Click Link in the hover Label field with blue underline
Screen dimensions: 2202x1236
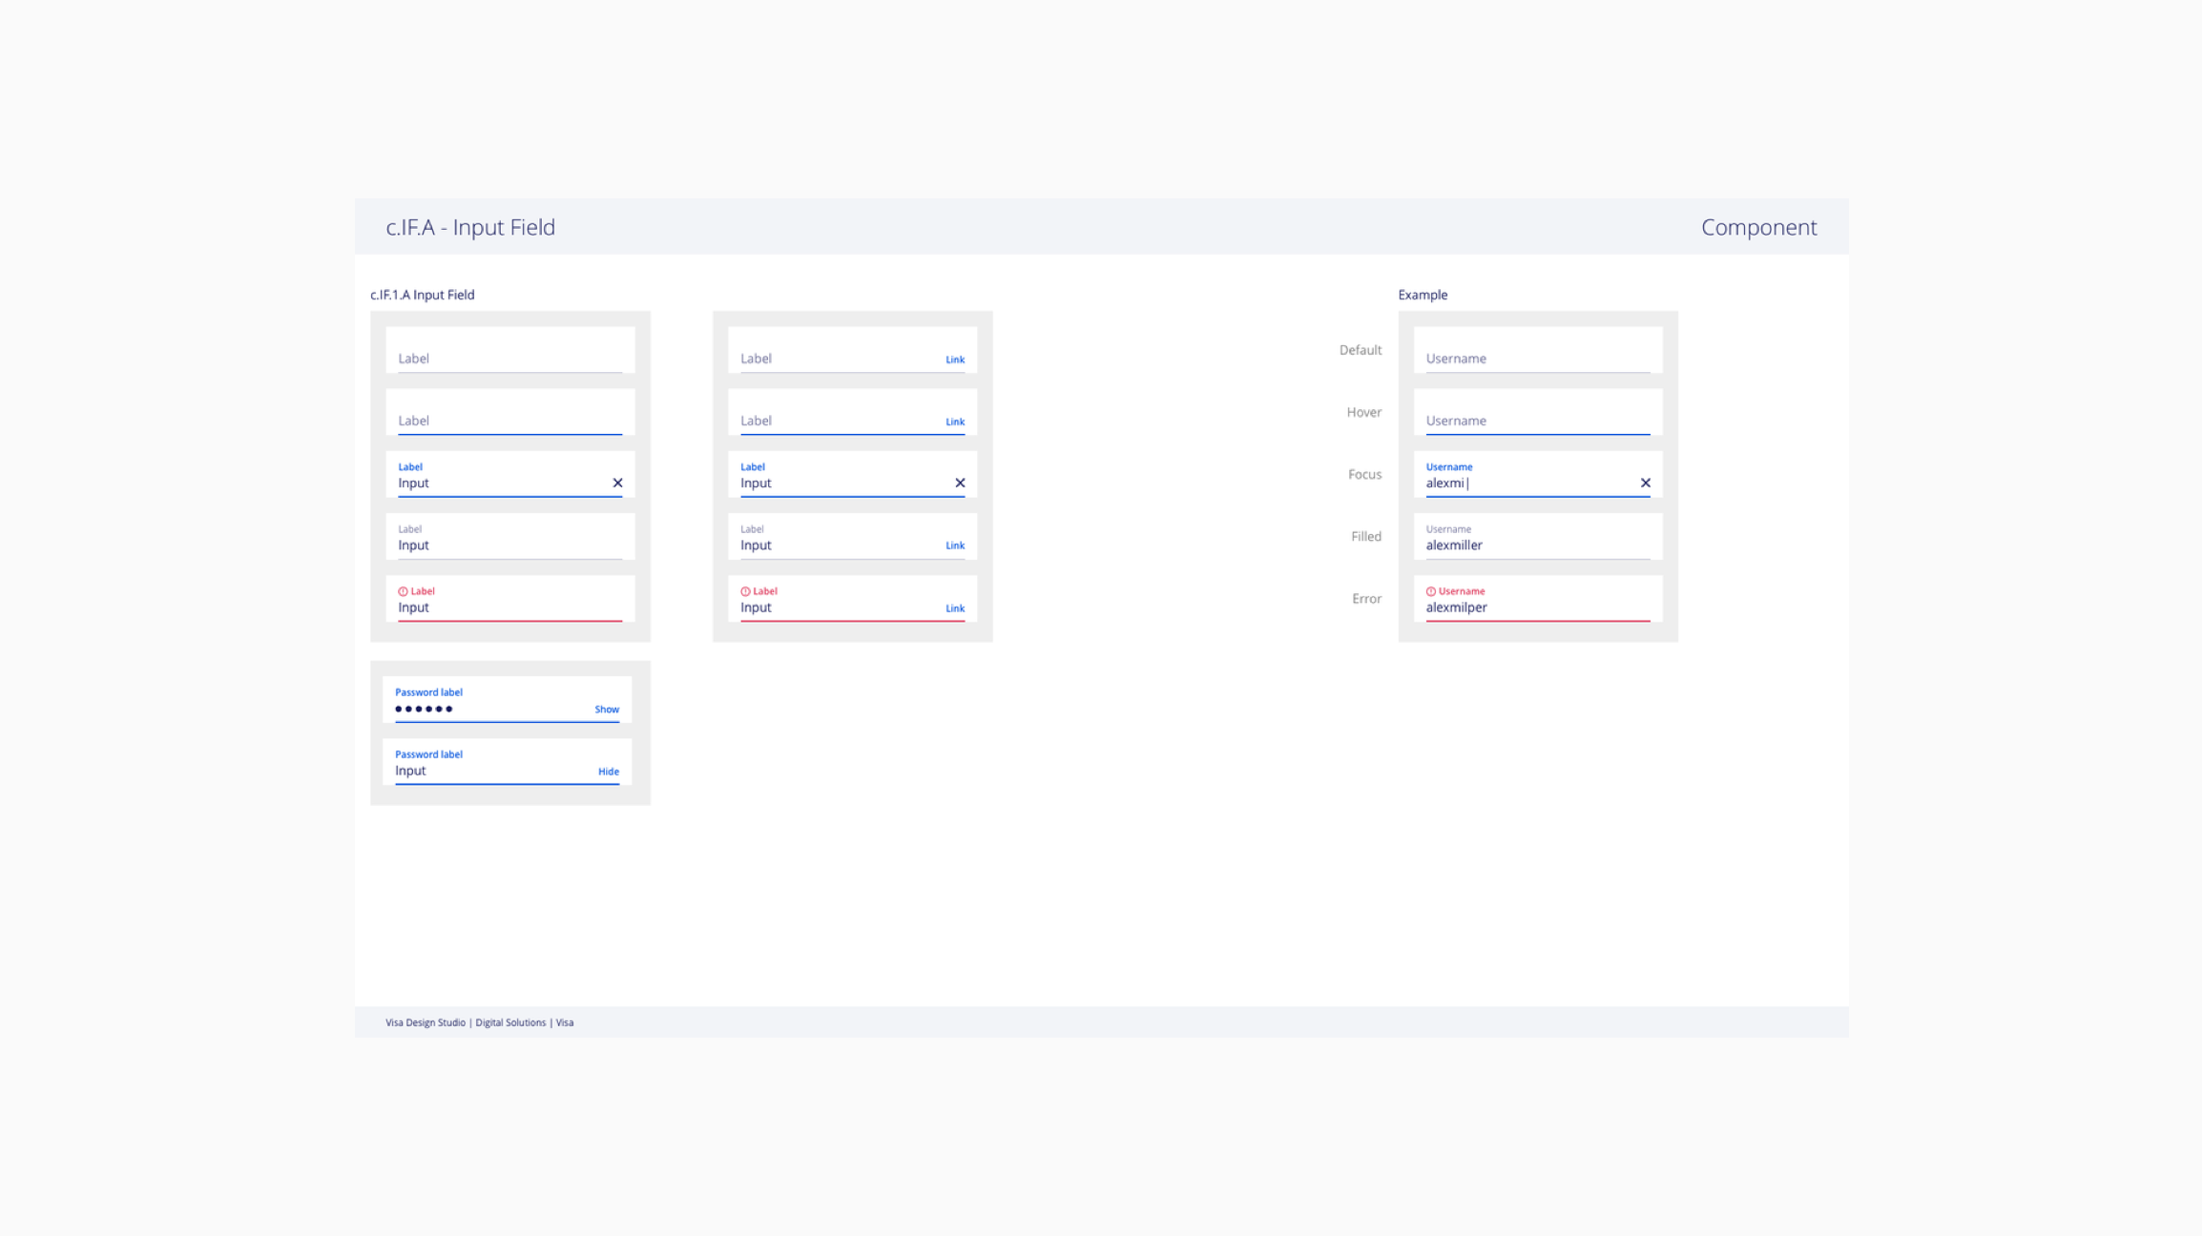coord(955,422)
